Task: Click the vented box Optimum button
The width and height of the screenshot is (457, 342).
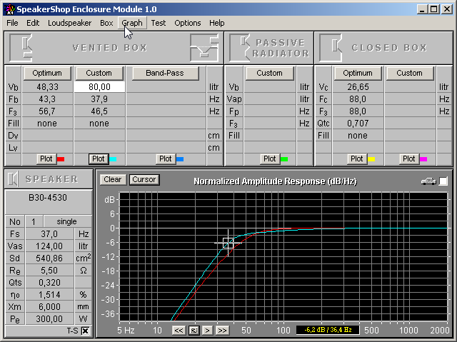Action: [x=47, y=73]
